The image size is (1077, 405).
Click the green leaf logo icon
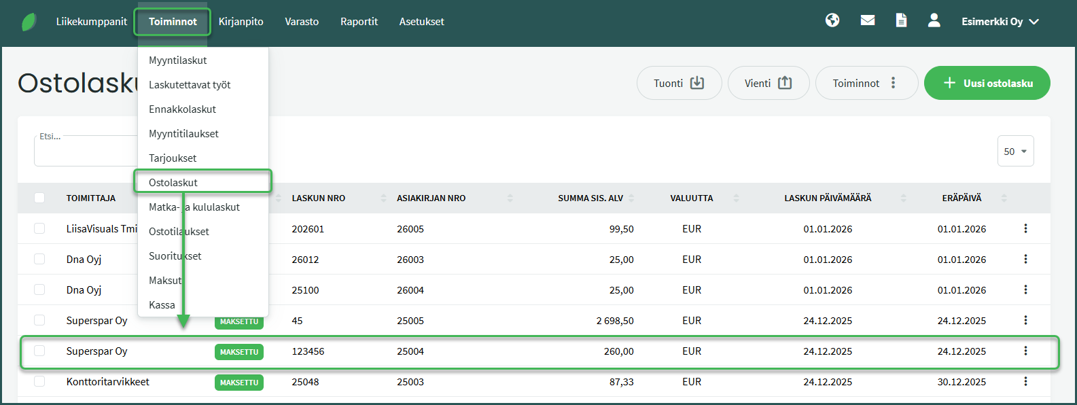coord(29,22)
